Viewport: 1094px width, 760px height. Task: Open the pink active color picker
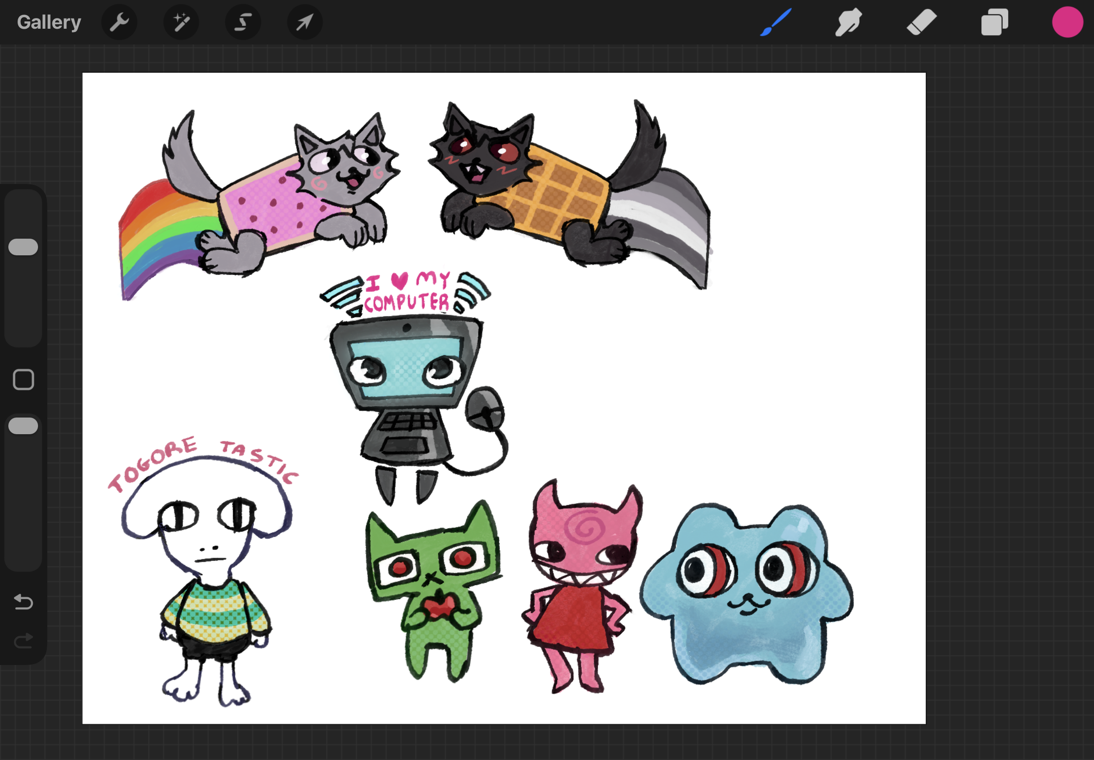tap(1067, 22)
